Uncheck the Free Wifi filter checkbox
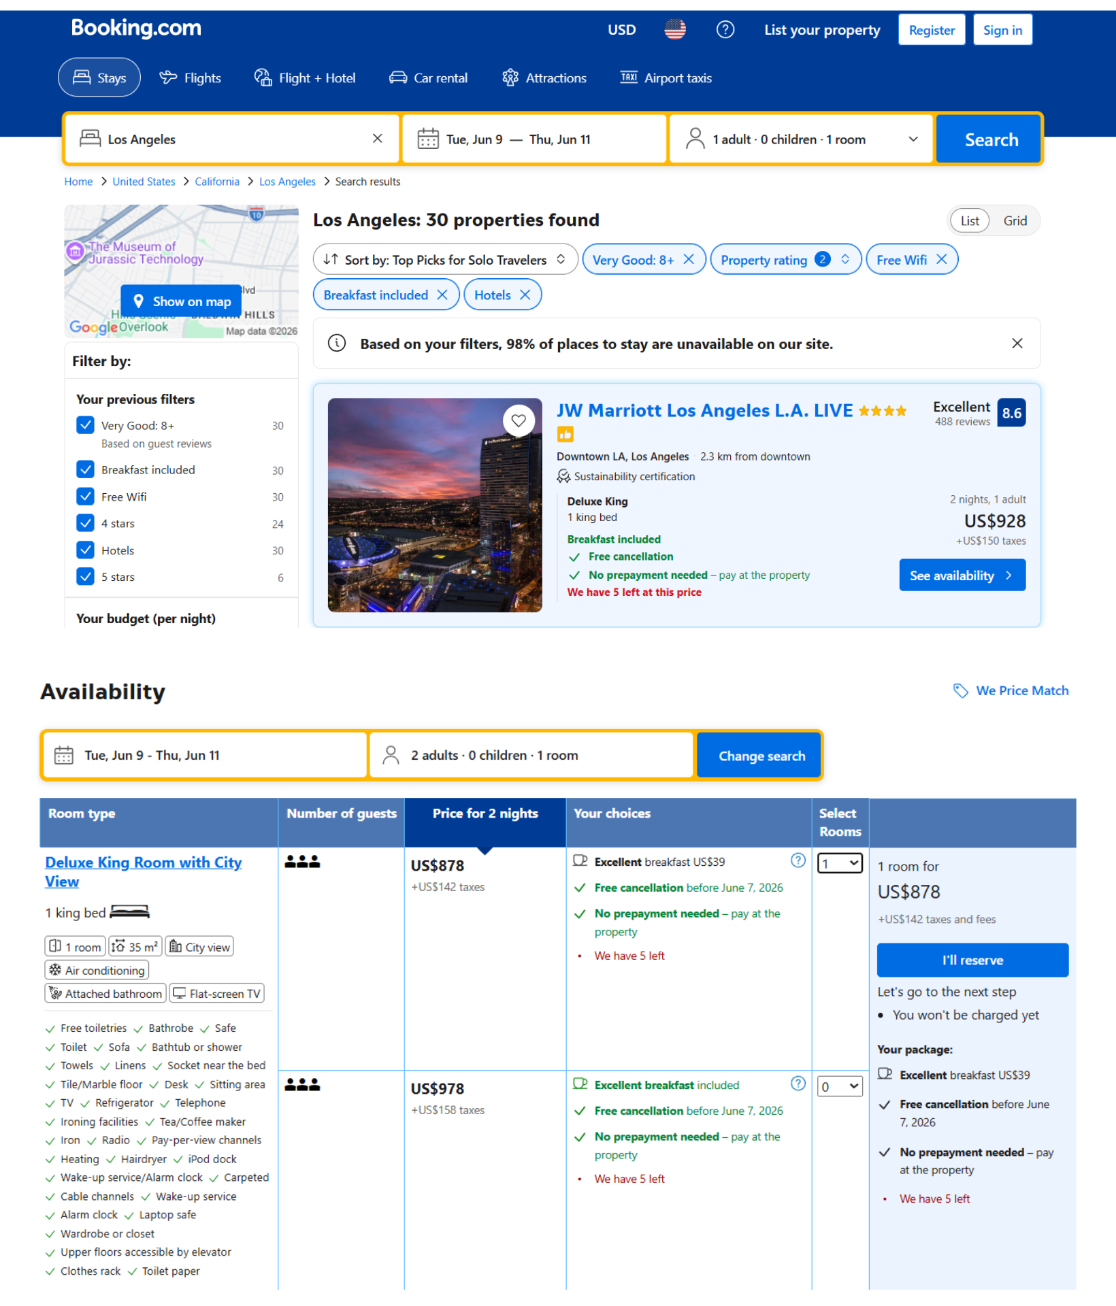This screenshot has height=1306, width=1116. (86, 497)
